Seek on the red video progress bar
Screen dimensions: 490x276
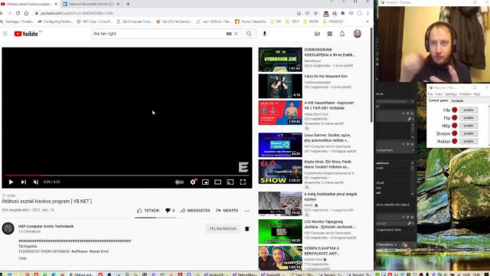127,176
